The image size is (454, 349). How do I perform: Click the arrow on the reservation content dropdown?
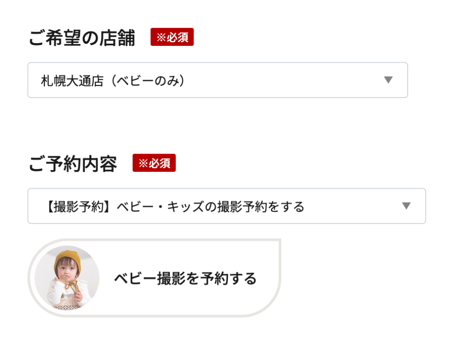(x=406, y=206)
